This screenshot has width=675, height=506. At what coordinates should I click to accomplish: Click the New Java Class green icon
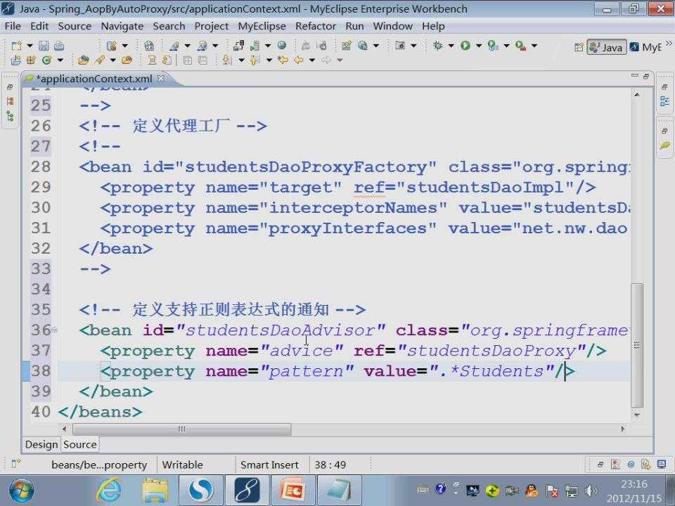46,60
